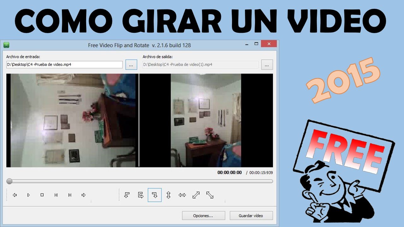Click the Free Video Flip and Rotate title bar
404x227 pixels.
pyautogui.click(x=139, y=45)
